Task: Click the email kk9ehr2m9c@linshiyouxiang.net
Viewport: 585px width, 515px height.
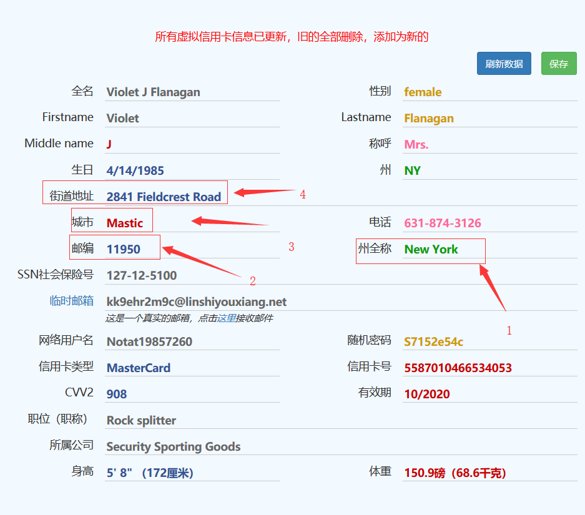Action: click(x=197, y=302)
